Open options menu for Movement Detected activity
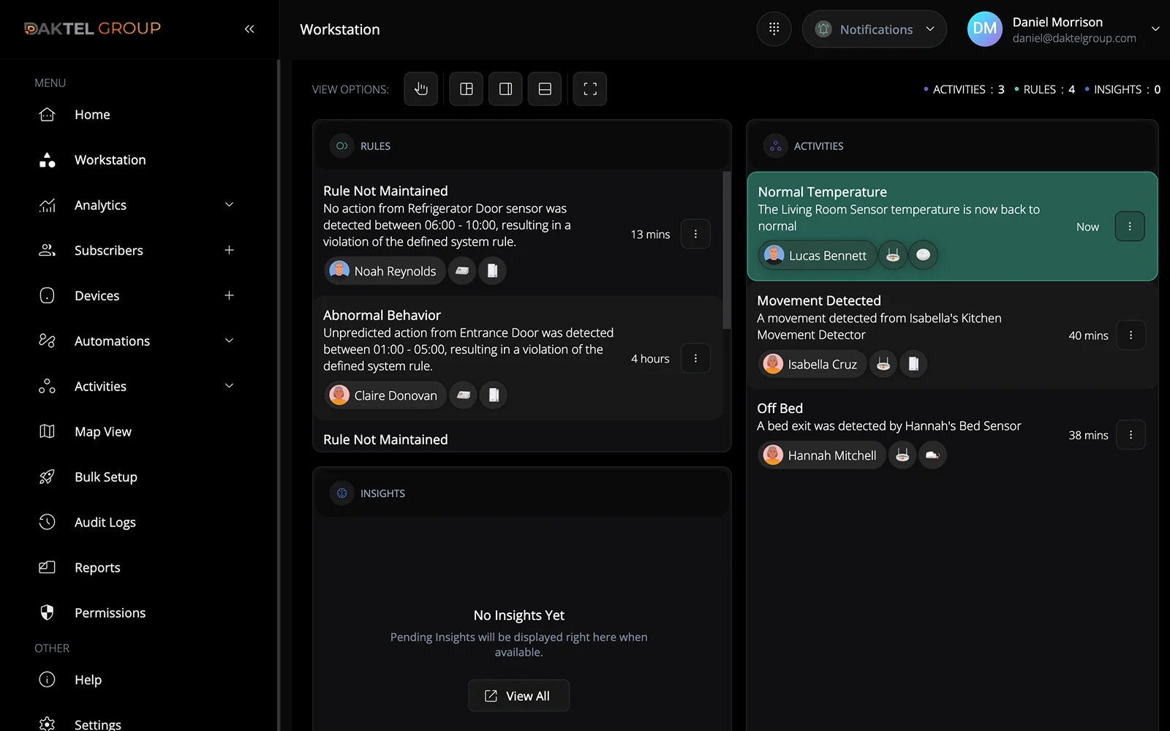Screen dimensions: 1170x731 pyautogui.click(x=1131, y=335)
